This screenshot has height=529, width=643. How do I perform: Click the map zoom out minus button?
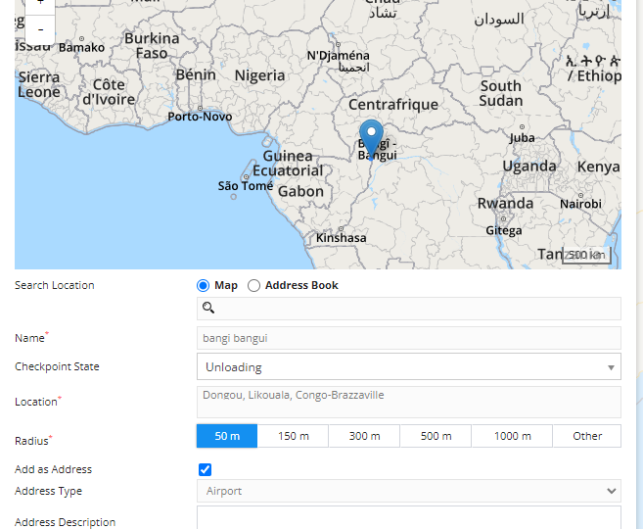coord(40,28)
